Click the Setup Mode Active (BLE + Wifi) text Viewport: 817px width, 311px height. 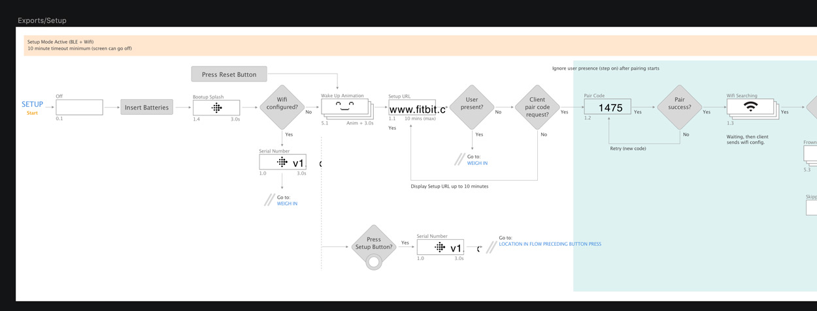(x=60, y=42)
